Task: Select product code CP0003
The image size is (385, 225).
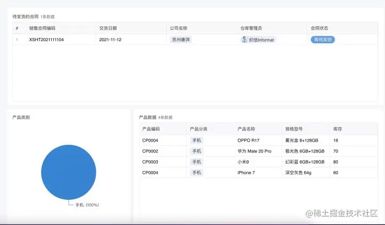Action: pos(150,162)
